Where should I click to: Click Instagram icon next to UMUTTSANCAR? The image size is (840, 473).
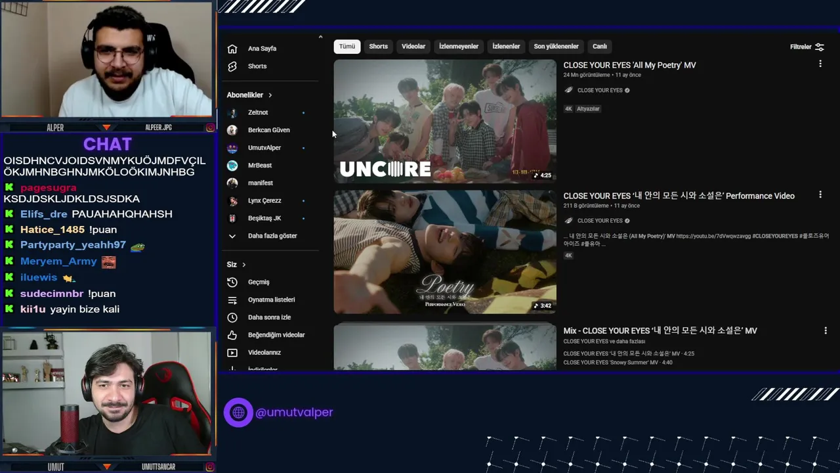coord(210,467)
